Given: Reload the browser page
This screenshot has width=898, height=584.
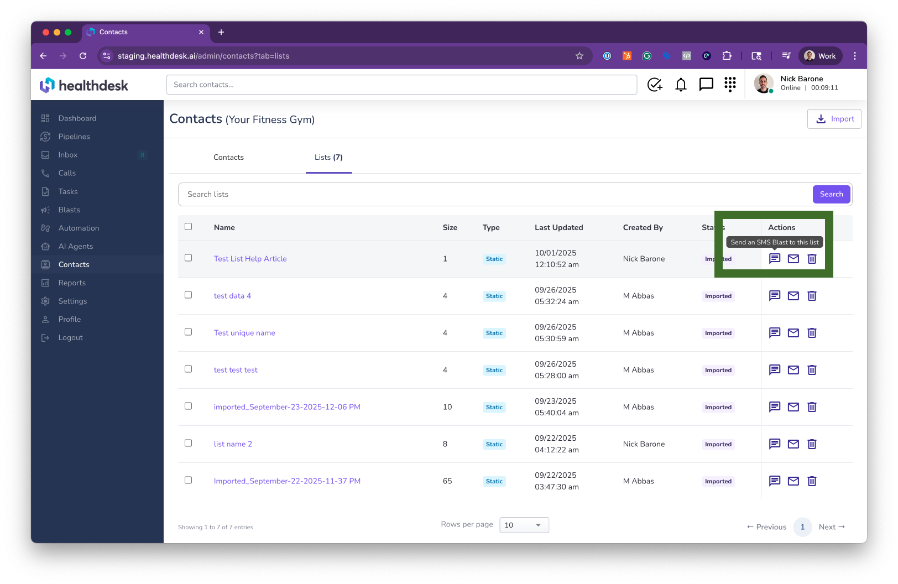Looking at the screenshot, I should (83, 56).
